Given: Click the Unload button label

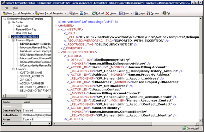Looking at the screenshot, I should point(113,13).
